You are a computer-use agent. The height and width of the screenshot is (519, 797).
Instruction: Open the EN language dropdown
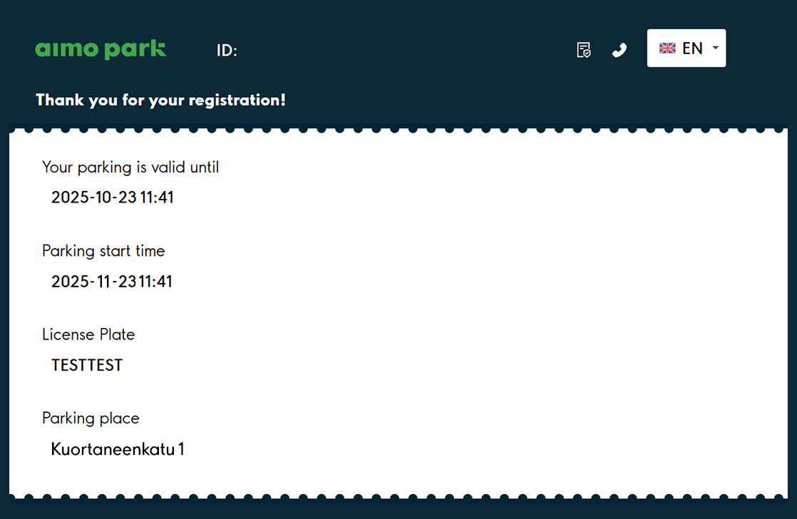[x=686, y=48]
